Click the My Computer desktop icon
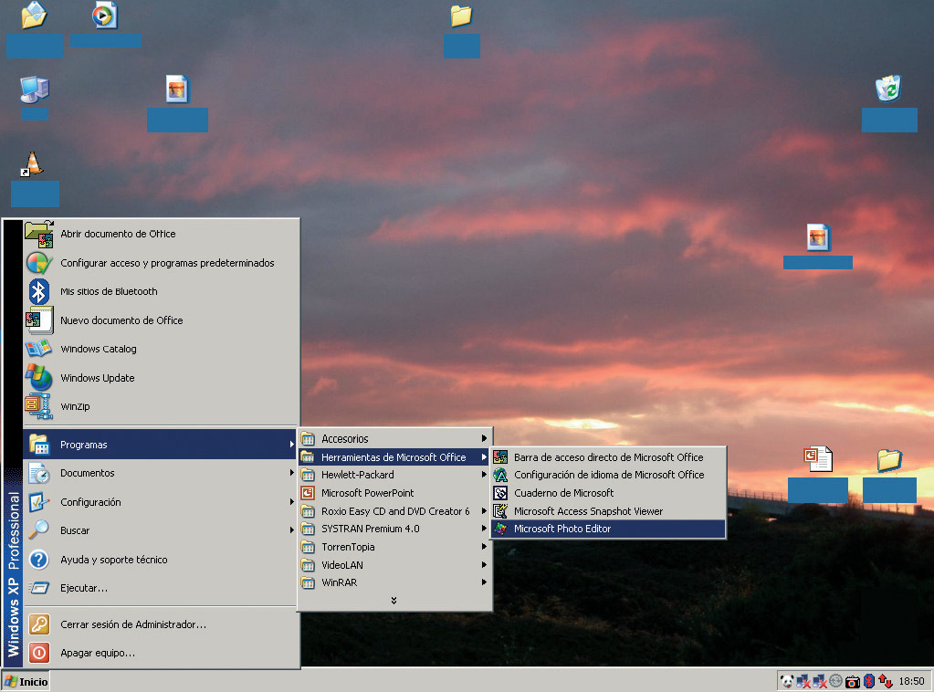Viewport: 934px width, 692px height. click(x=34, y=89)
